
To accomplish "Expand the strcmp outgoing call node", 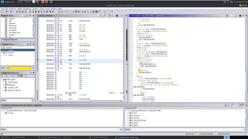I will tap(128, 118).
